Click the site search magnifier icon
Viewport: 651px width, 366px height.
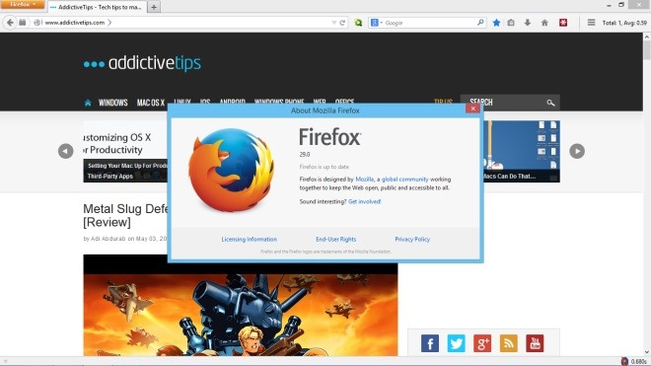tap(550, 103)
